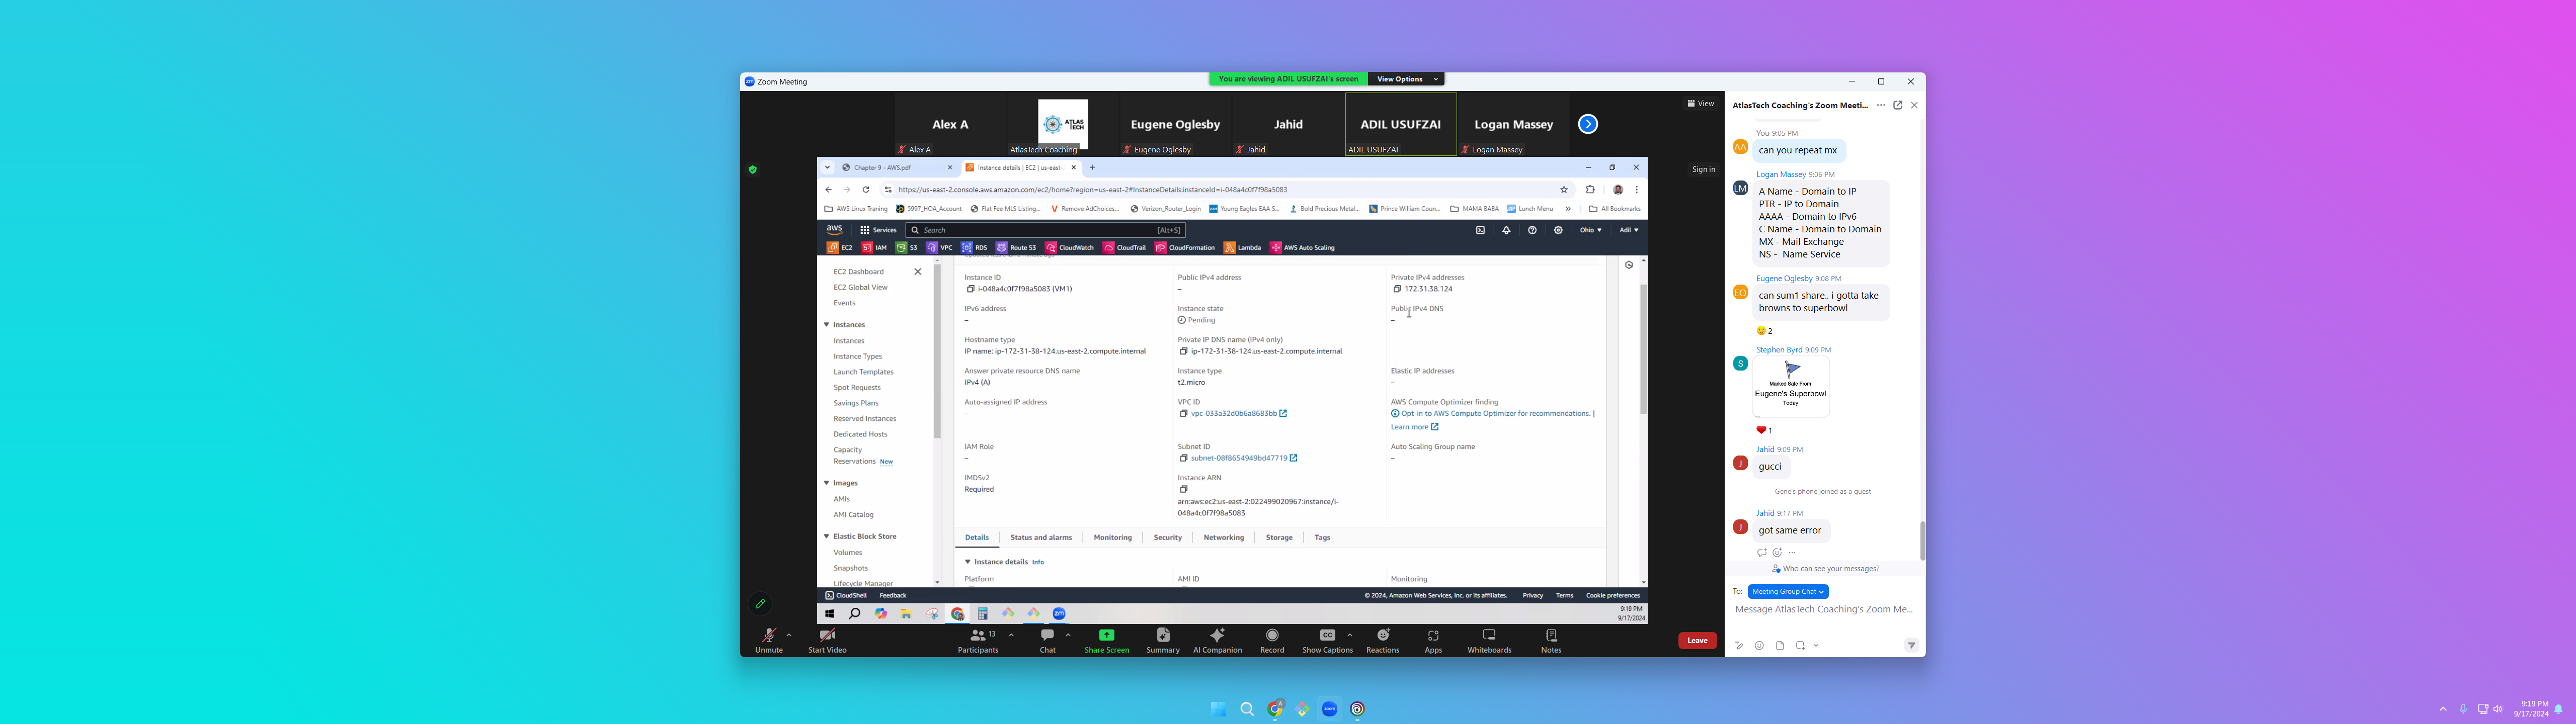Click the red Leave button
The image size is (2576, 724).
[1697, 640]
